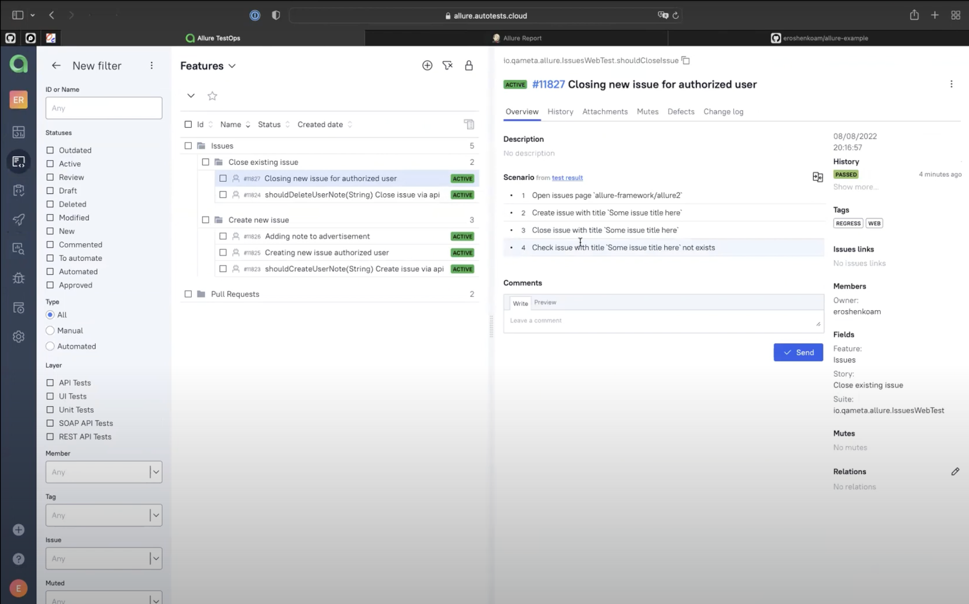Screen dimensions: 969x604
Task: Click the add test case plus icon
Action: coord(427,66)
